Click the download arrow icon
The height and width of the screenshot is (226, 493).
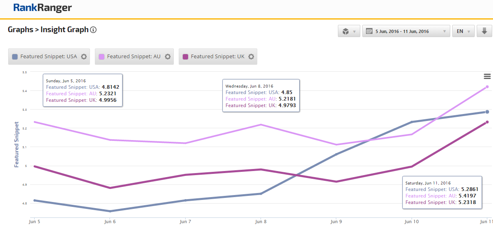(484, 31)
